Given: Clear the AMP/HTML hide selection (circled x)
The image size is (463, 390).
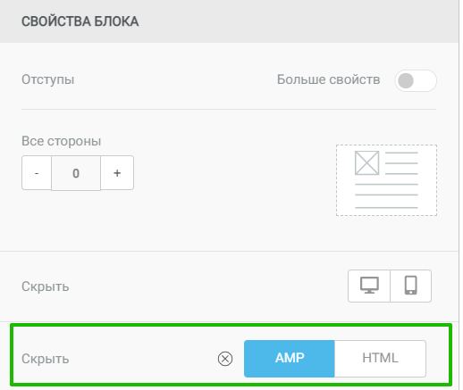Looking at the screenshot, I should [x=225, y=359].
